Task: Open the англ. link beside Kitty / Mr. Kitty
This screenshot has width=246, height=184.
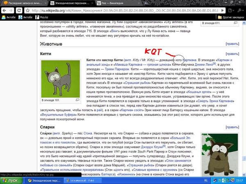Action: [128, 60]
